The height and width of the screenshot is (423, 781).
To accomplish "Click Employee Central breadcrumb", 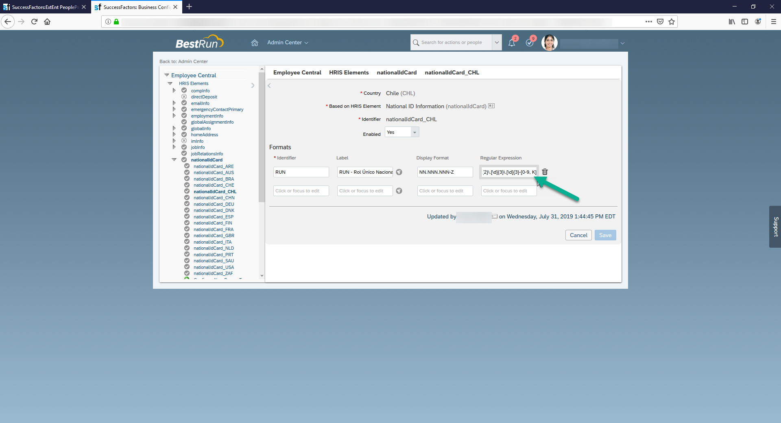I will 297,72.
